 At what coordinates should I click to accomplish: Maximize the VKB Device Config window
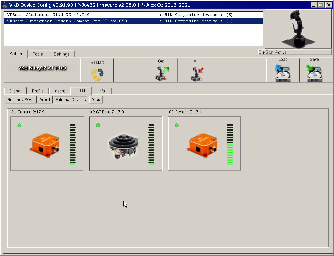point(321,5)
